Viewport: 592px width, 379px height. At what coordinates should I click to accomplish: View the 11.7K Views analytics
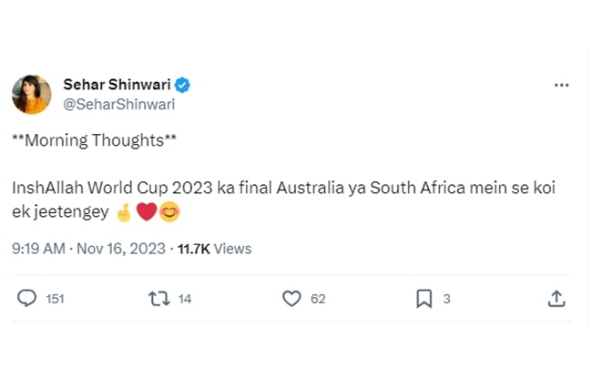(214, 248)
